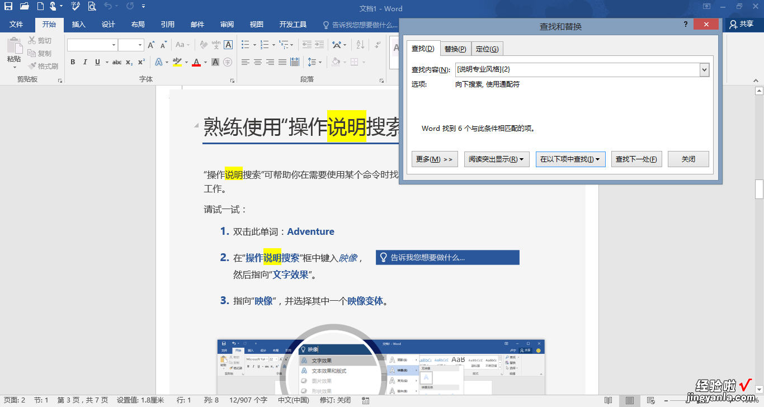This screenshot has width=764, height=407.
Task: Open the phonetic guide (wén) icon
Action: [x=216, y=45]
